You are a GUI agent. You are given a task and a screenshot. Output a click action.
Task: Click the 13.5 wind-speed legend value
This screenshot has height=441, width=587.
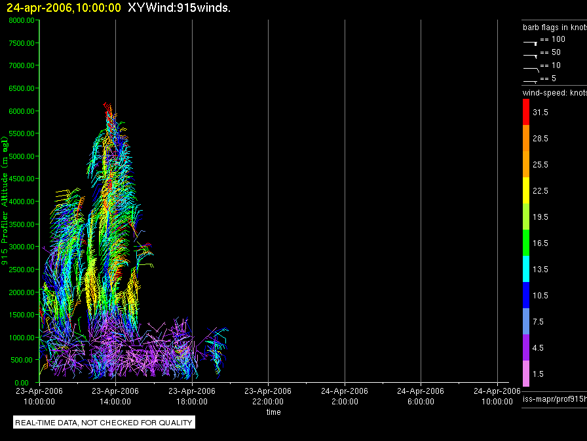[x=540, y=269]
